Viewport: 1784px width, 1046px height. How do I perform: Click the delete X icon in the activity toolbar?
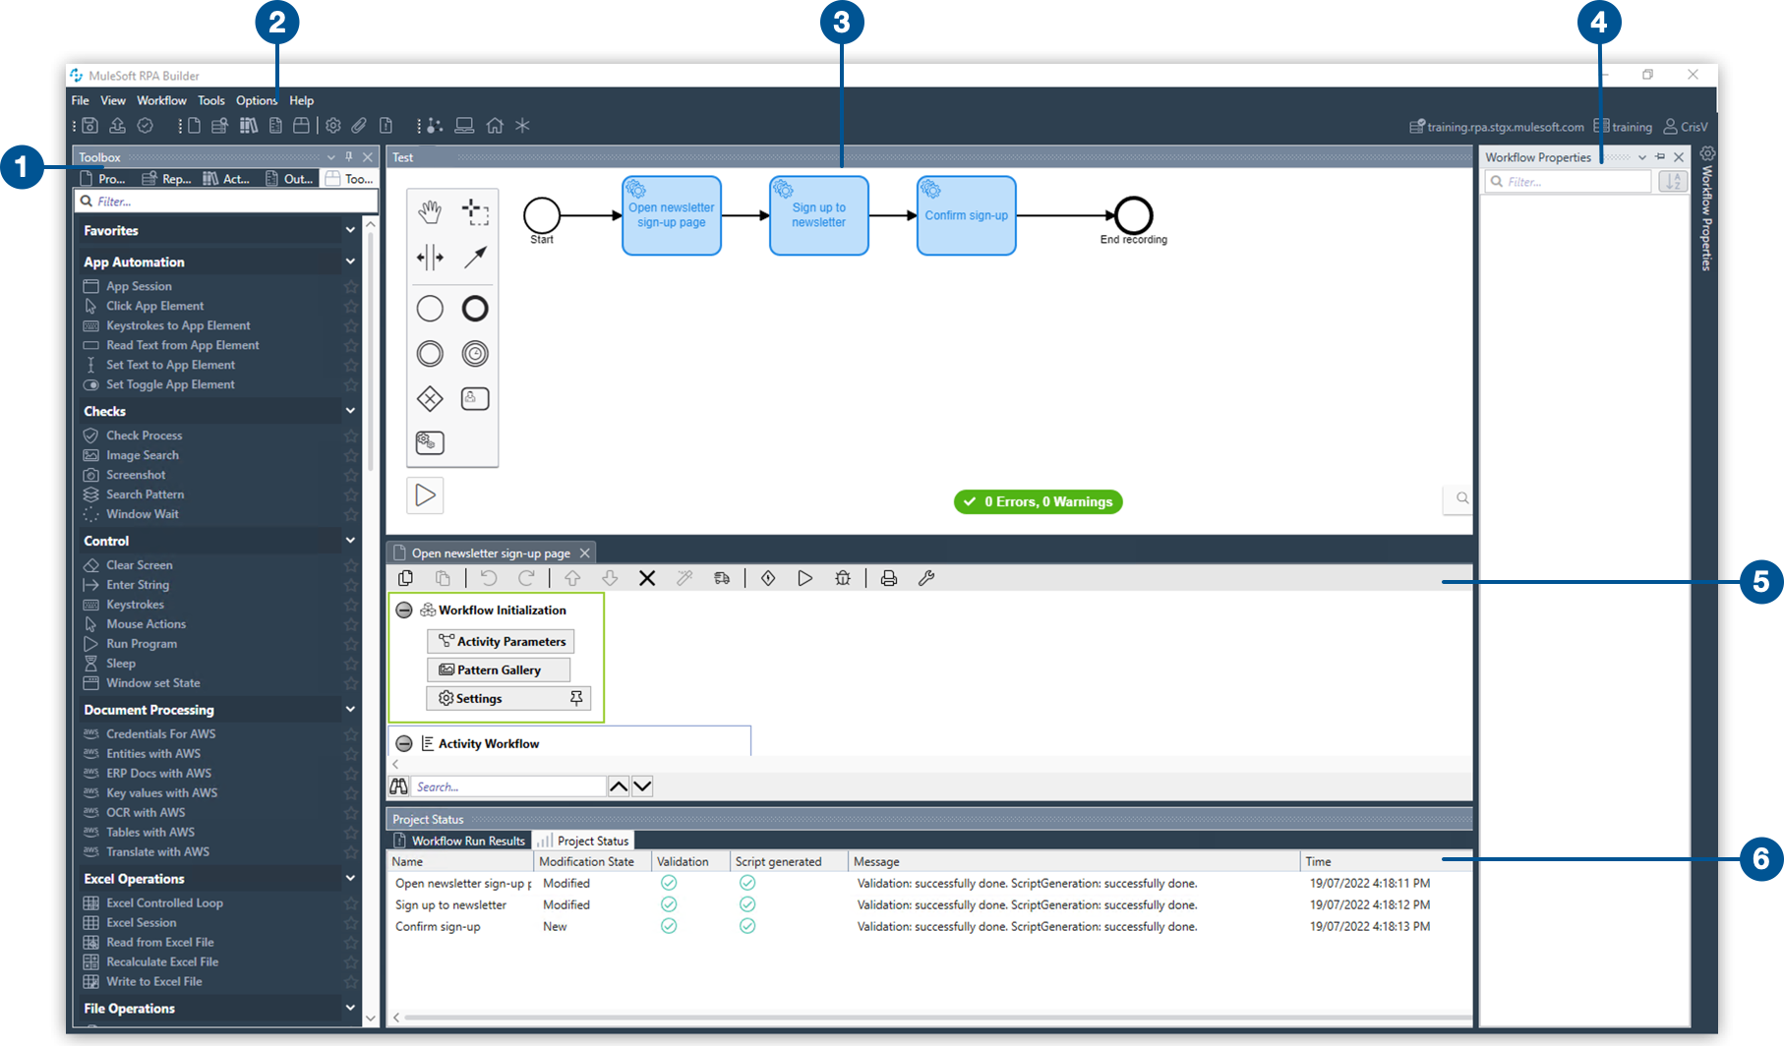pos(647,578)
